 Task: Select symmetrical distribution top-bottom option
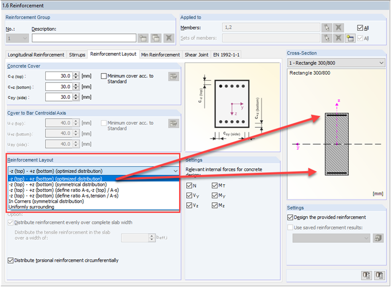[x=94, y=184]
